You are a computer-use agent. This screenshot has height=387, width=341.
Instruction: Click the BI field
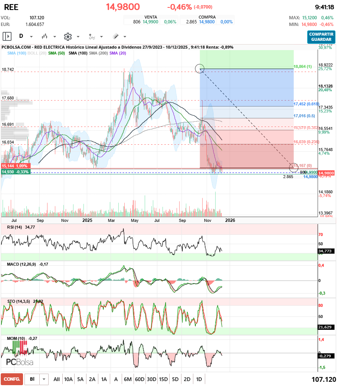click(x=32, y=379)
